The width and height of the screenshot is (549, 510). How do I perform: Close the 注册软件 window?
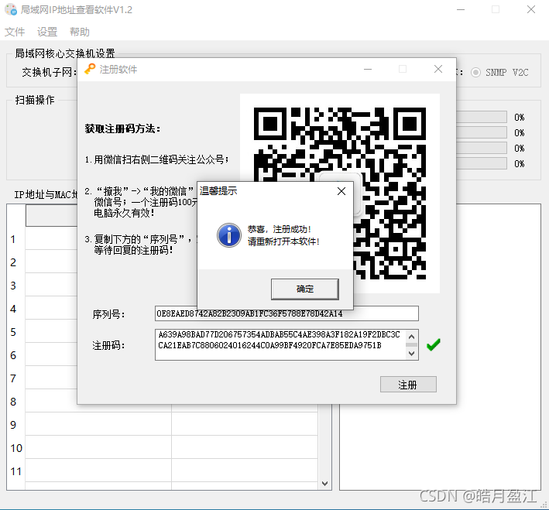tap(438, 70)
